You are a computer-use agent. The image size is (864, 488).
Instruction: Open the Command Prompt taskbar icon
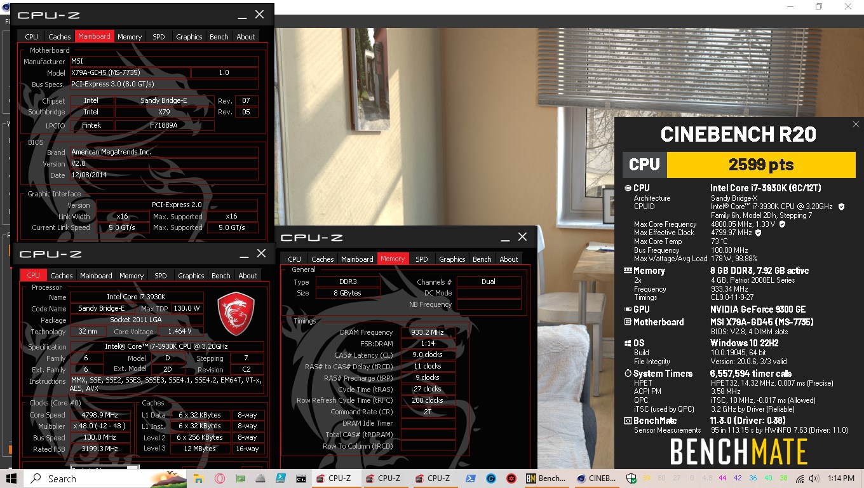[x=302, y=478]
